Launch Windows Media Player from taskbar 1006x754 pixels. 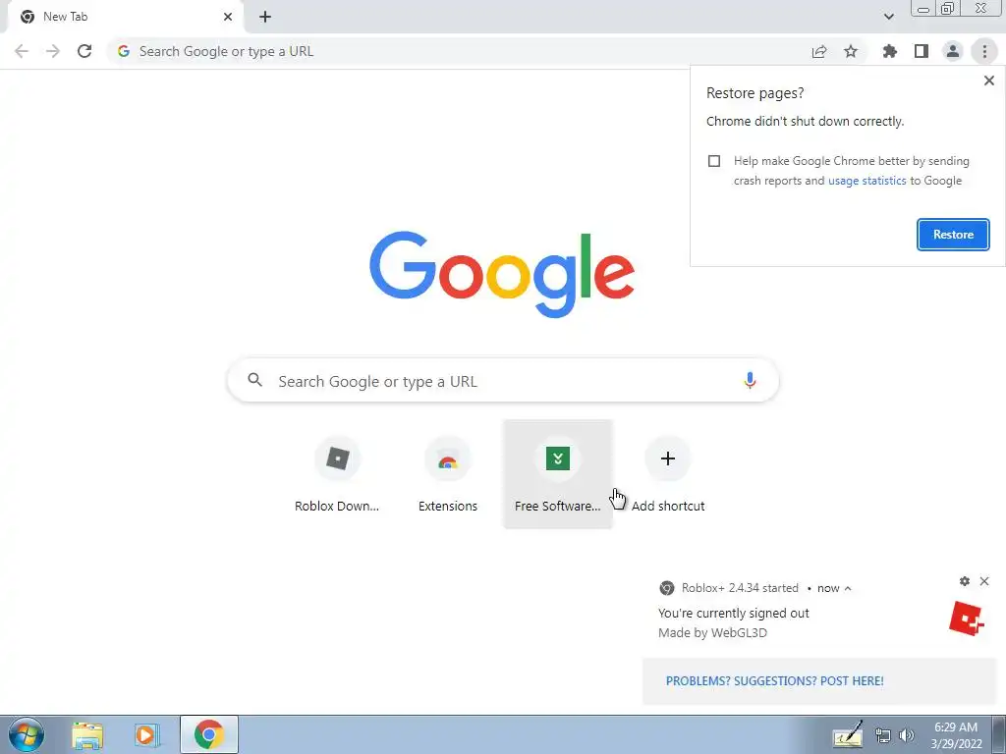click(147, 734)
